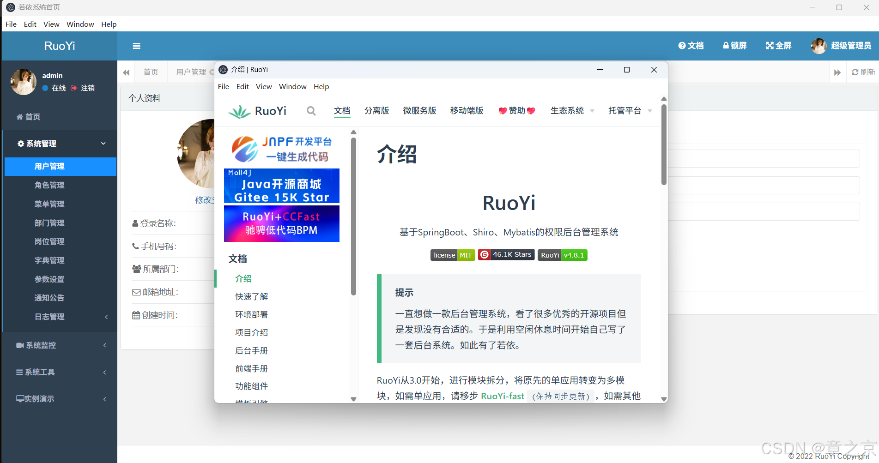Open 后台手册 in docs sidebar

(x=252, y=350)
